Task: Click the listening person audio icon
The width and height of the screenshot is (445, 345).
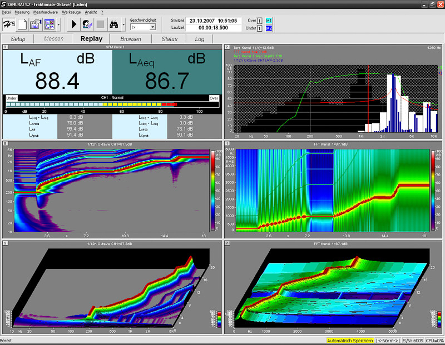Action: [87, 24]
